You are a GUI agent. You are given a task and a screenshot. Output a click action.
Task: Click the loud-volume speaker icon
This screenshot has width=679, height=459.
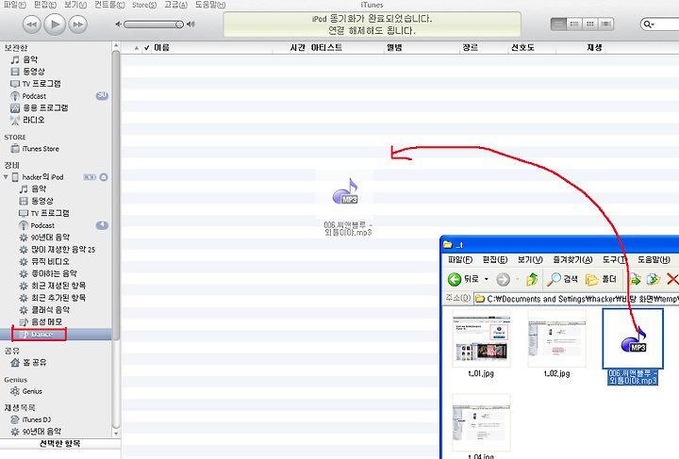click(x=190, y=25)
